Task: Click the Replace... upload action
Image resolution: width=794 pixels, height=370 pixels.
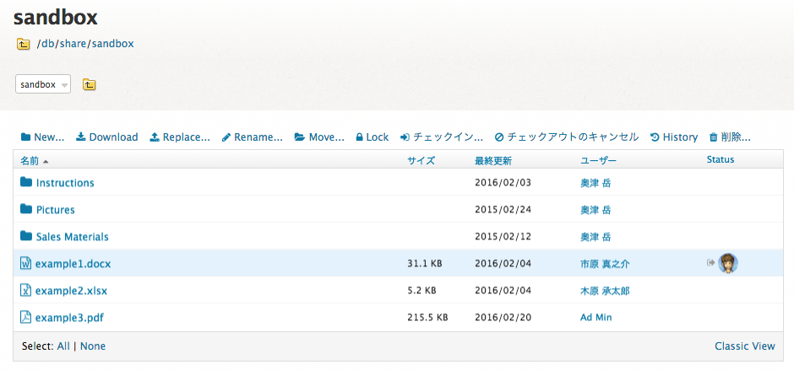Action: 180,137
